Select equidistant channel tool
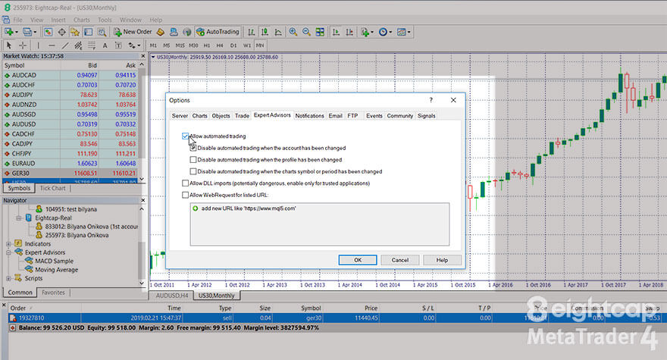This screenshot has width=667, height=360. (78, 45)
